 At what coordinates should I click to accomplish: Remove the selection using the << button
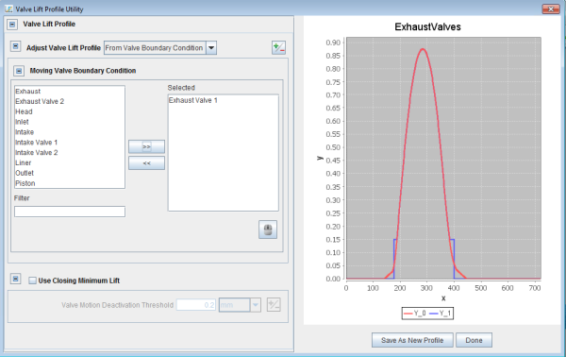pyautogui.click(x=146, y=163)
